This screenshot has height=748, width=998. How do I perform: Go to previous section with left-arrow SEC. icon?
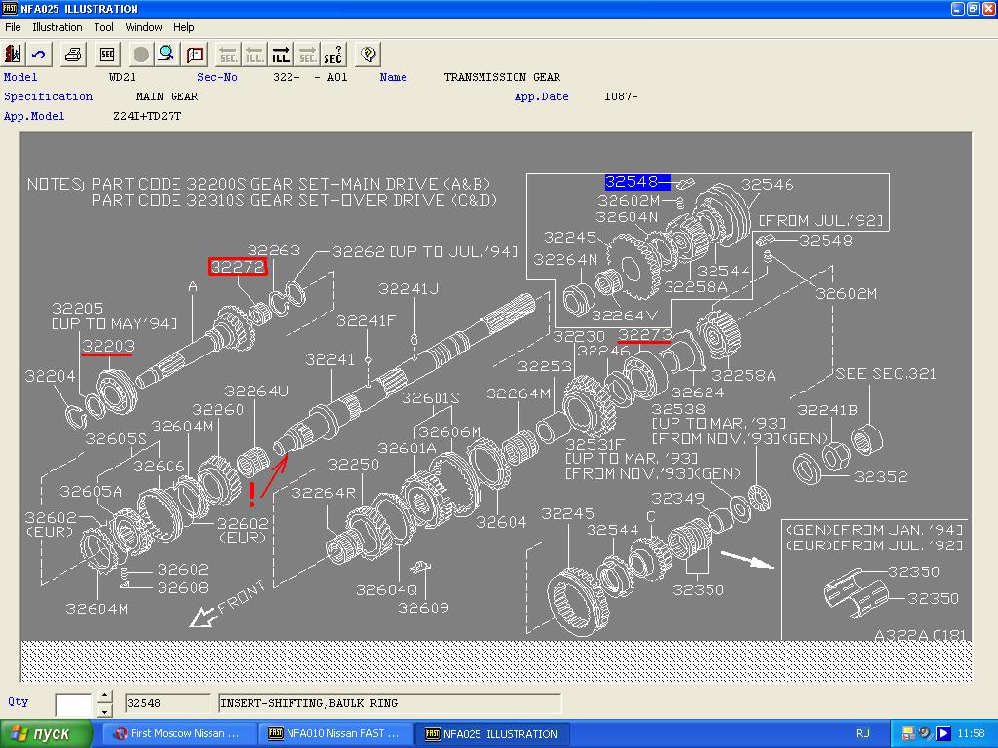[228, 55]
